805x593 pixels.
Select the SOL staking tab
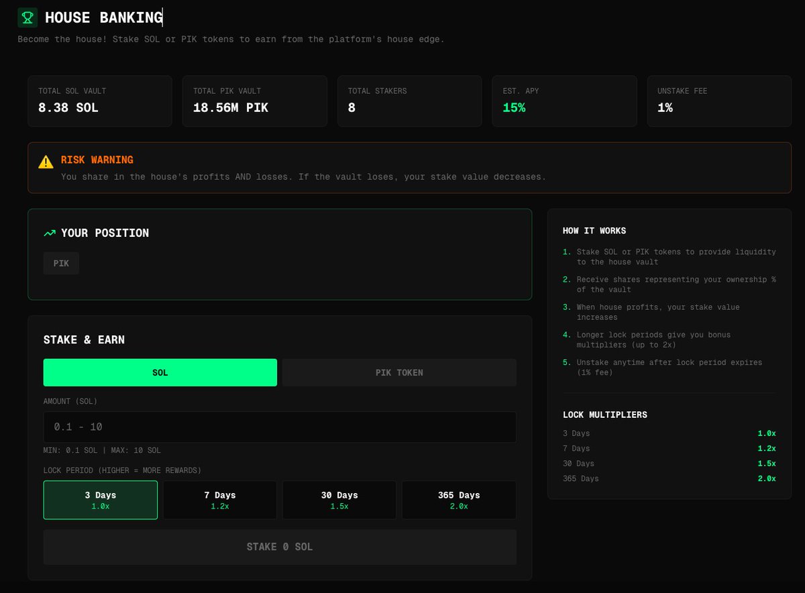click(x=160, y=372)
